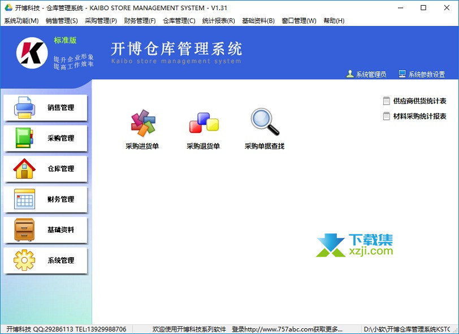Click the 采购进货单 label

142,146
